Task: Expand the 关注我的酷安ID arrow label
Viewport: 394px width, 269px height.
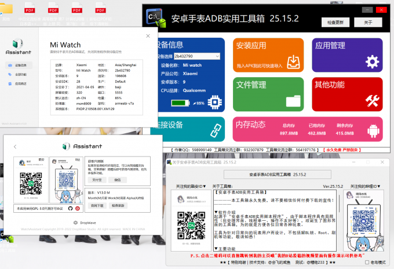Action: click(x=191, y=186)
